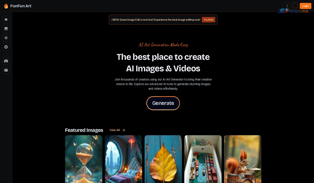Click the arrow next to View All
This screenshot has height=183, width=314.
124,130
